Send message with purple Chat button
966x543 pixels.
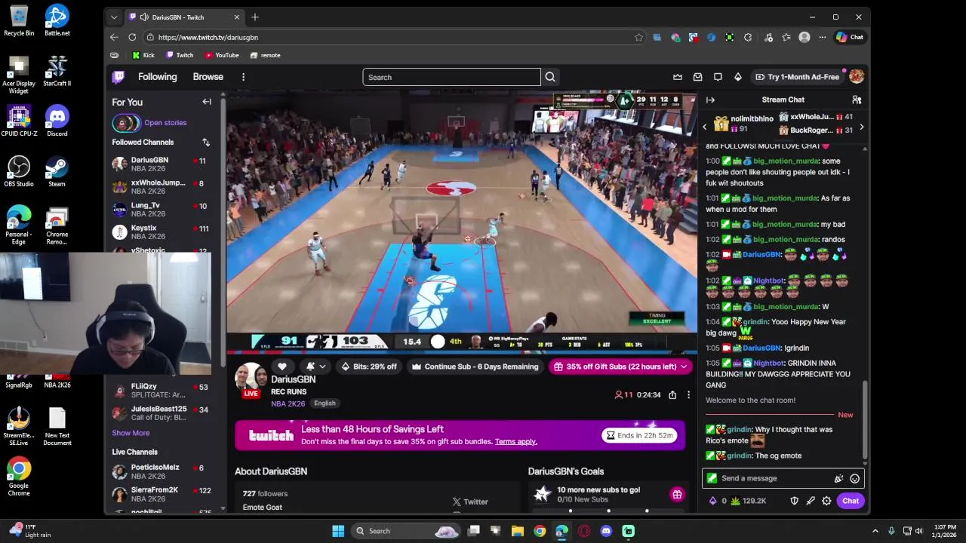(851, 501)
